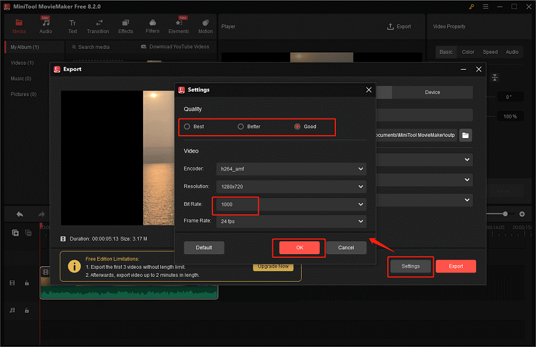The width and height of the screenshot is (536, 347).
Task: Click Upgrade Now button
Action: tap(273, 266)
